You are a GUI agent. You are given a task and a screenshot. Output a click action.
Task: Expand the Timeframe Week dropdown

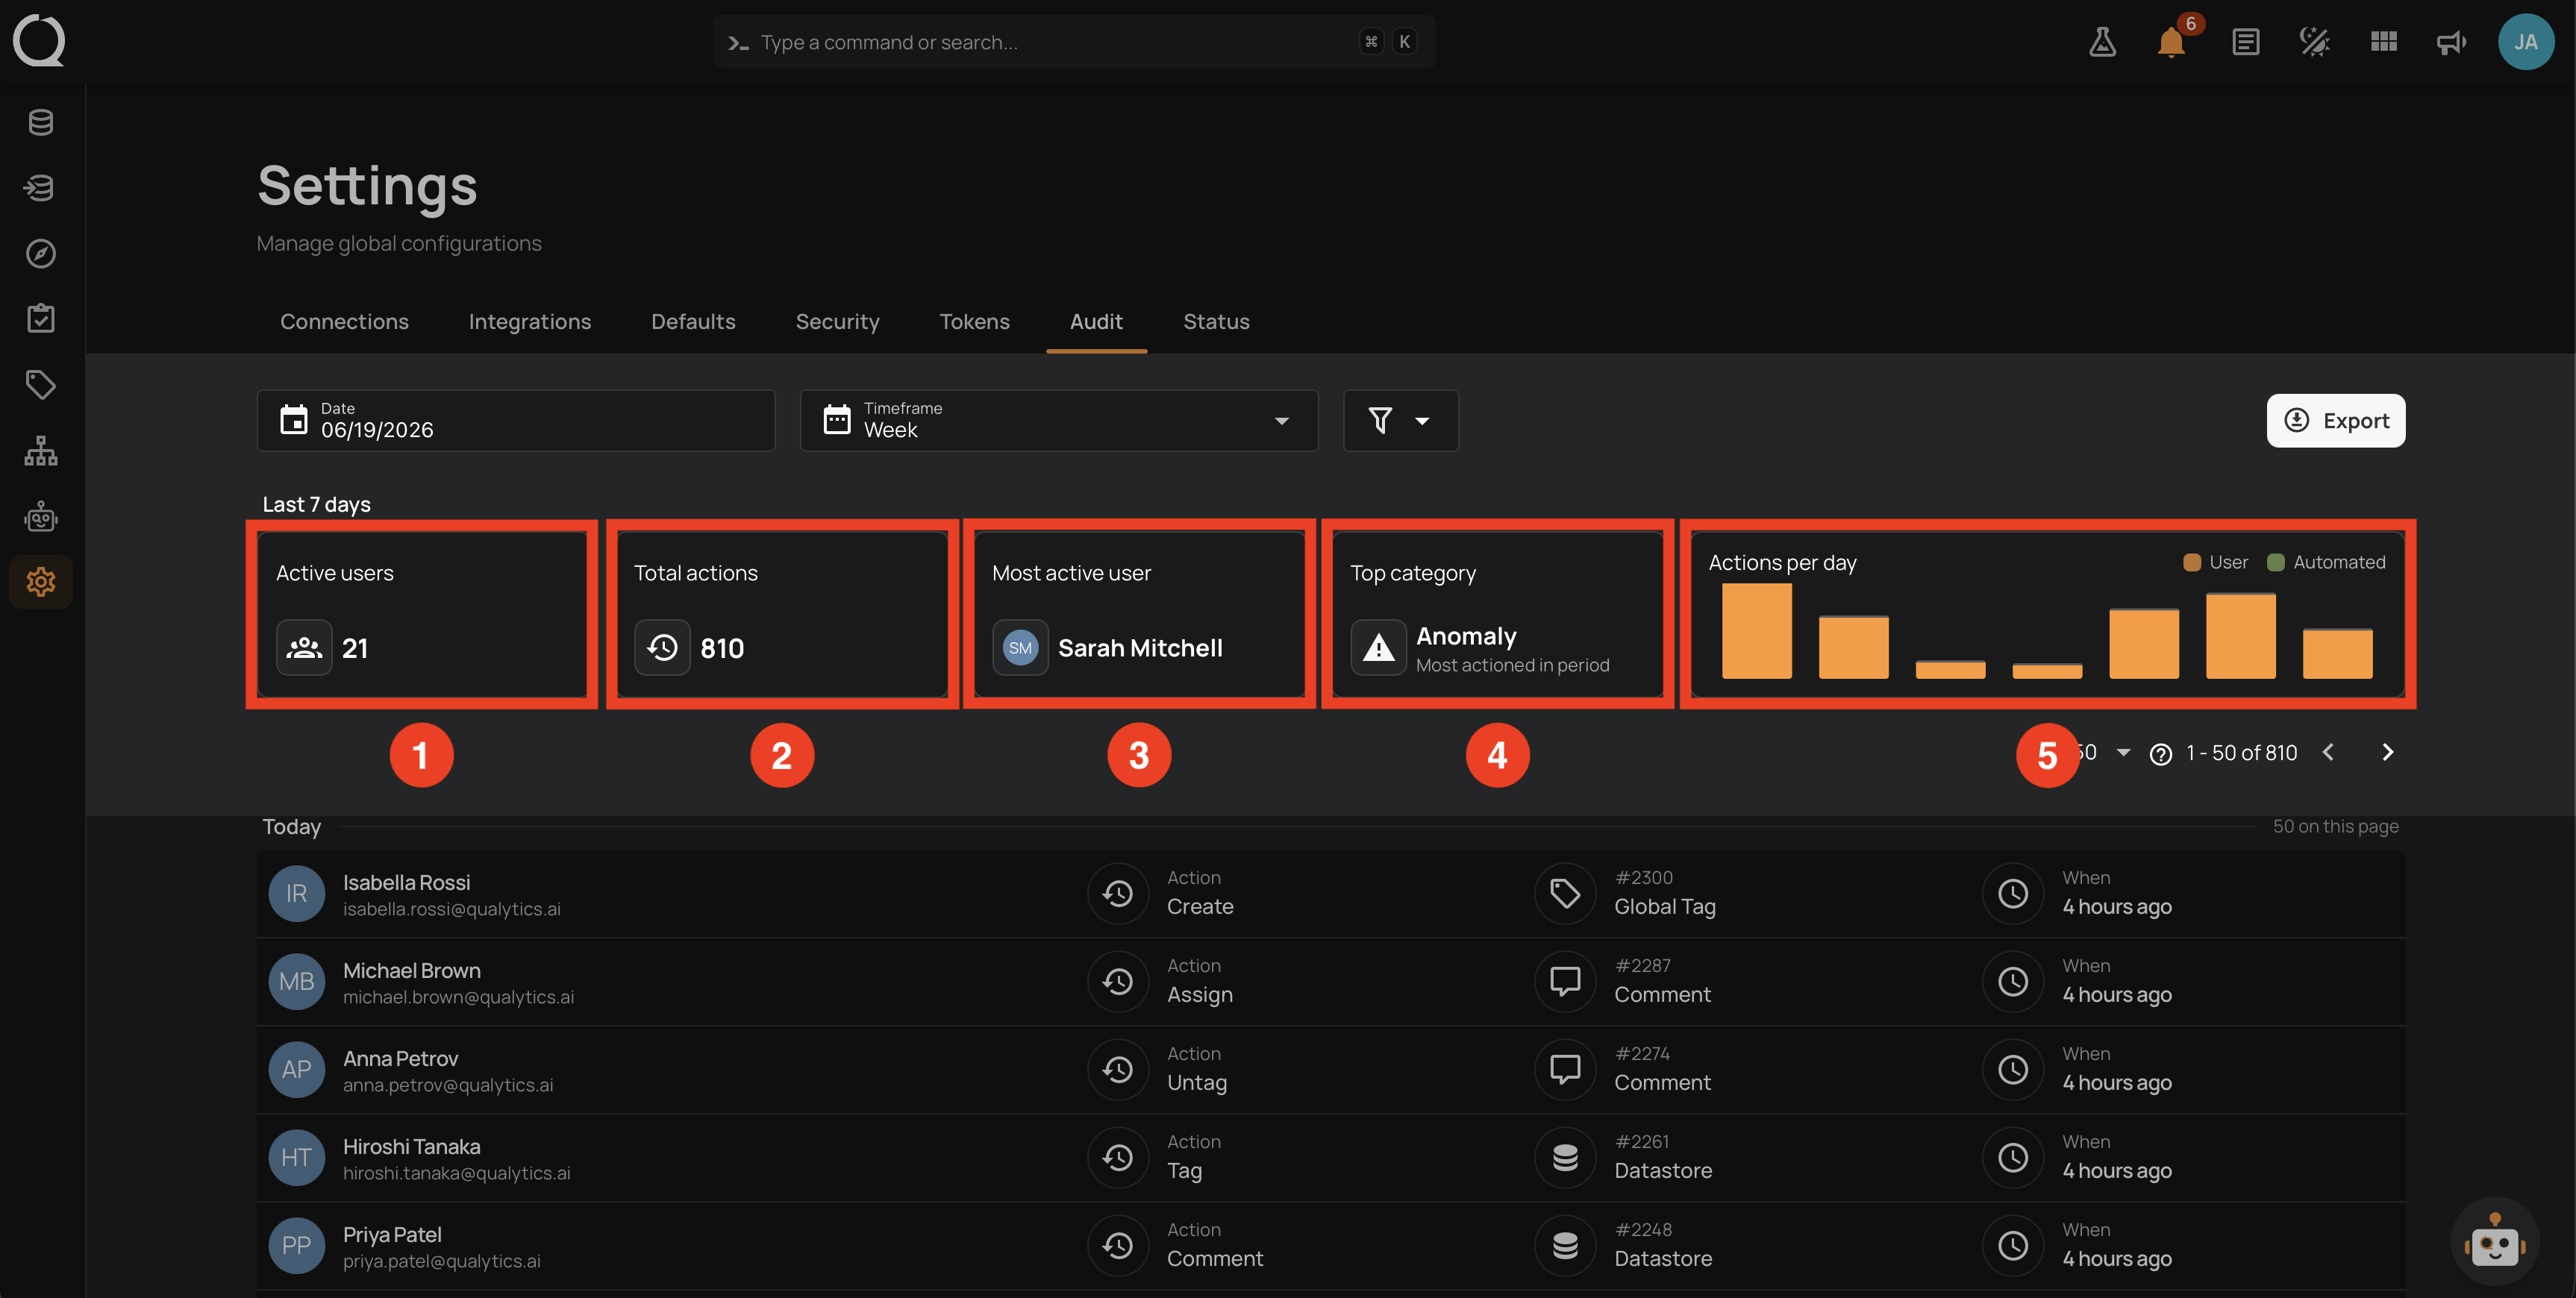pos(1059,420)
